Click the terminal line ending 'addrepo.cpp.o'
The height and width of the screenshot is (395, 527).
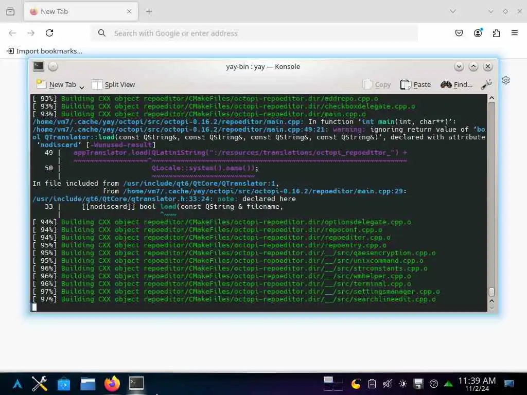coord(205,98)
